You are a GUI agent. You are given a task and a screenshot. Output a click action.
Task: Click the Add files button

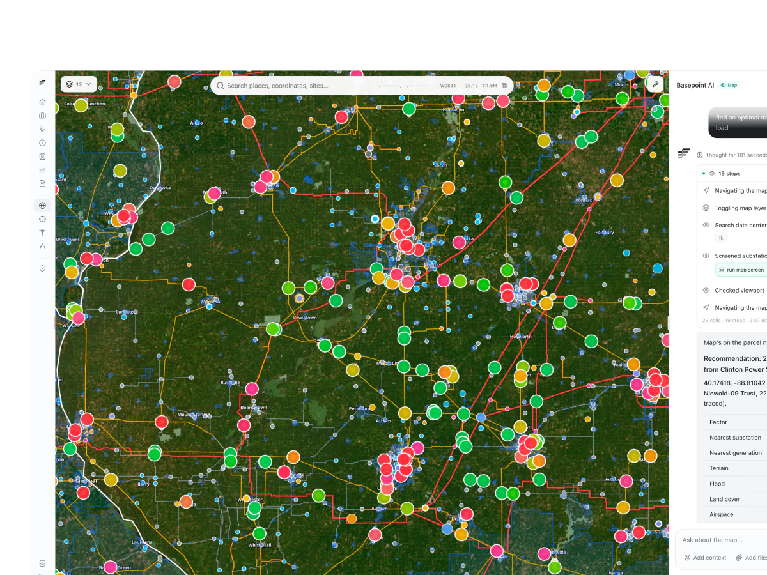tap(751, 558)
